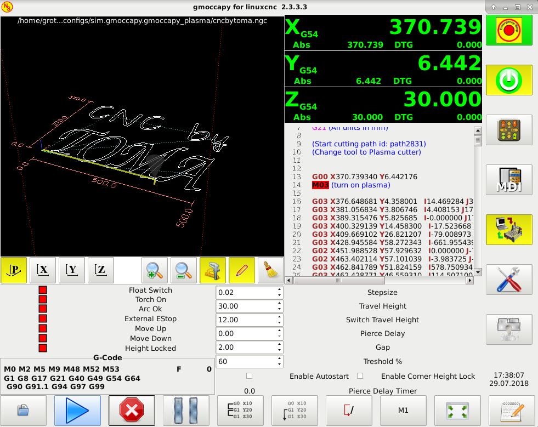Screen dimensions: 538x427
Task: Clear the live plot with broom
Action: [271, 270]
